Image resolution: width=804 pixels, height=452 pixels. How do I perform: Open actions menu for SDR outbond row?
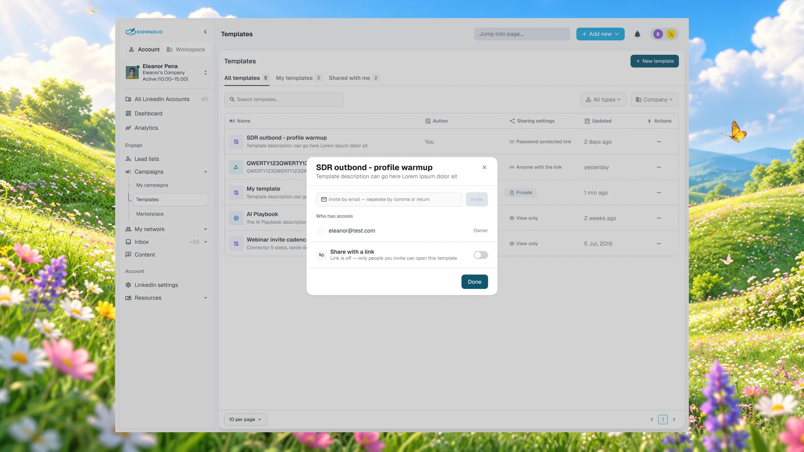pos(659,142)
